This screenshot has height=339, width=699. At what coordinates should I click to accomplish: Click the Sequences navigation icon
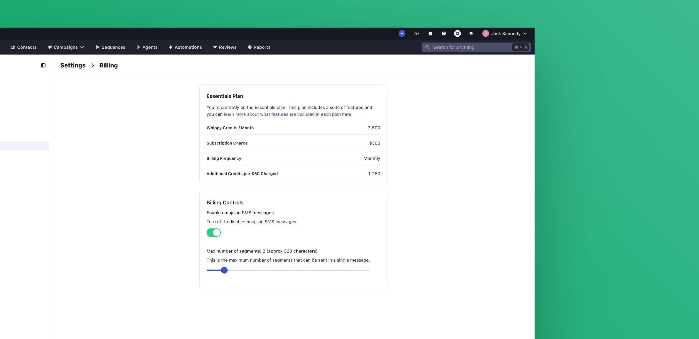pyautogui.click(x=97, y=47)
